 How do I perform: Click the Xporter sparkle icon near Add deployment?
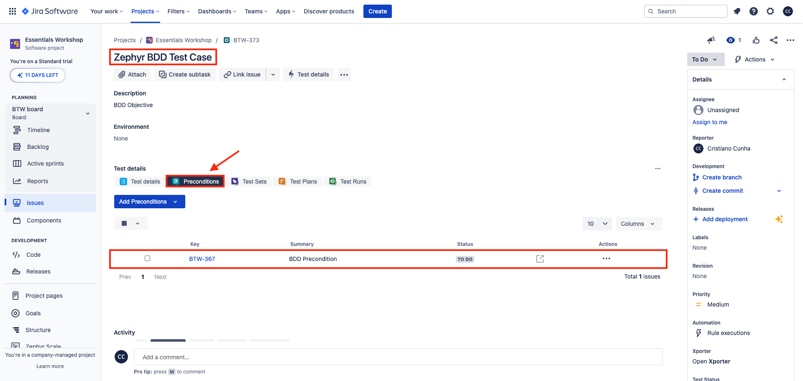point(779,219)
